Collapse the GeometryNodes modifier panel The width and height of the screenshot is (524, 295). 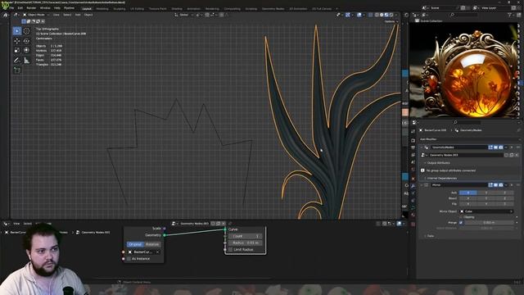pos(422,147)
